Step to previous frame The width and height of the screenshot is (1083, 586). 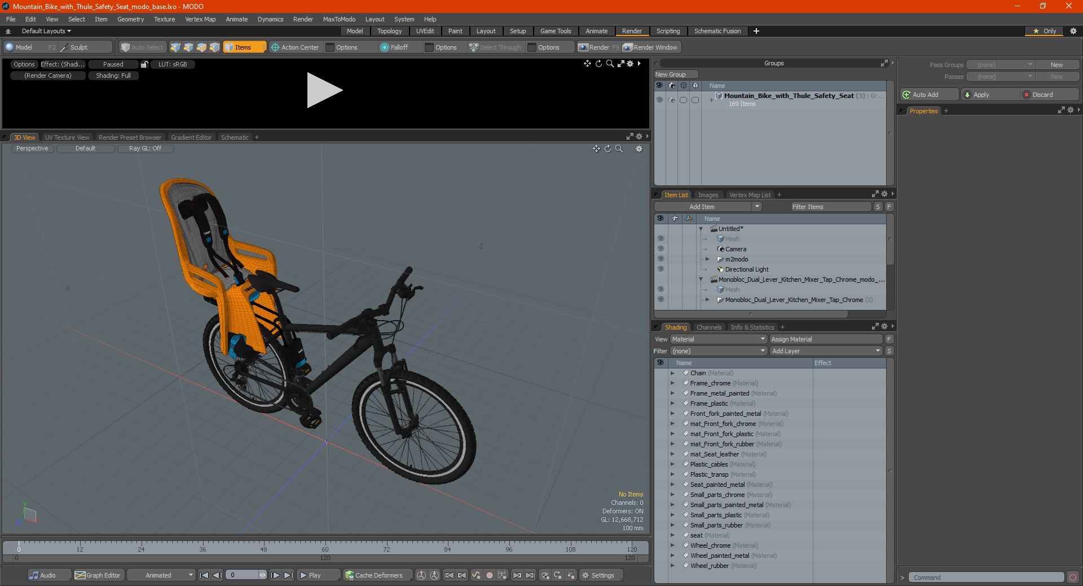click(217, 575)
